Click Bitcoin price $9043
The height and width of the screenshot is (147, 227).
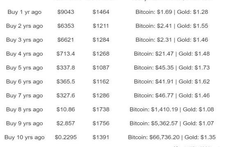tap(66, 12)
